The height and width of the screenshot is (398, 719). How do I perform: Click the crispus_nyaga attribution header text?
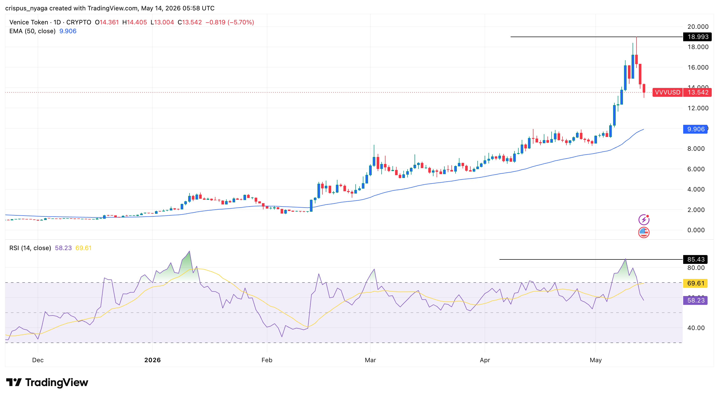(x=110, y=8)
